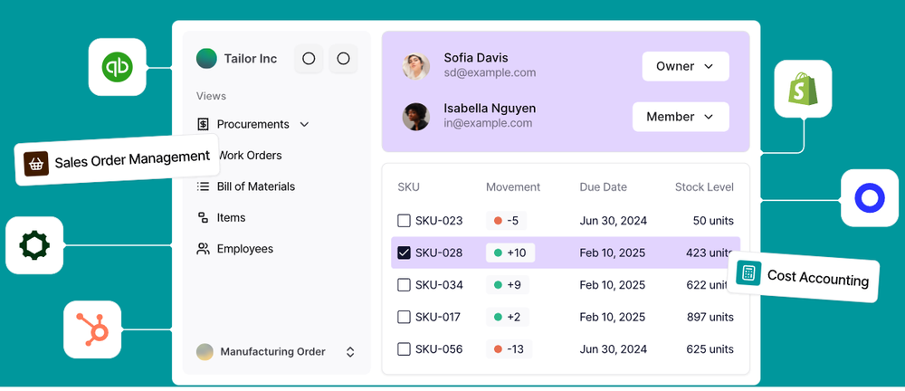Viewport: 905px width, 391px height.
Task: Click the second circle button beside Tailor Inc
Action: 343,58
